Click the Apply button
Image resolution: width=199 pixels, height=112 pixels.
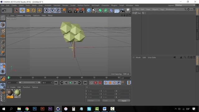[x=124, y=101]
